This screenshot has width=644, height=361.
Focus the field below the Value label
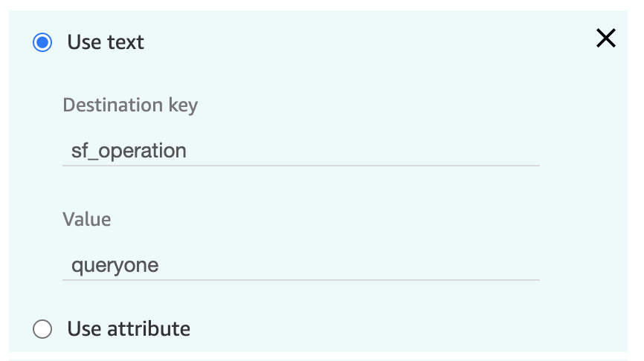coord(301,265)
